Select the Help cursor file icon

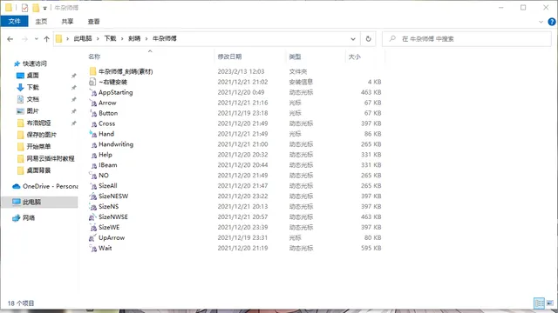point(93,155)
